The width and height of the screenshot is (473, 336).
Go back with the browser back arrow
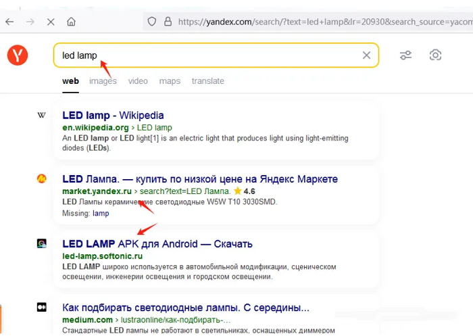9,22
